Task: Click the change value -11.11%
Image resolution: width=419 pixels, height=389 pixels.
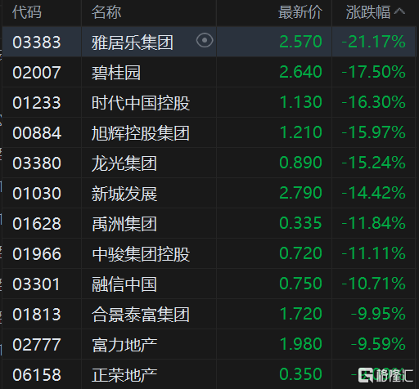Action: click(373, 253)
